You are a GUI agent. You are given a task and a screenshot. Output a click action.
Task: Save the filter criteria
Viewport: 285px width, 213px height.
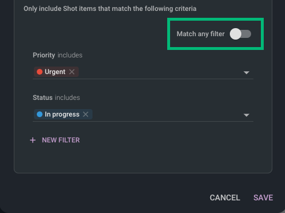[263, 197]
